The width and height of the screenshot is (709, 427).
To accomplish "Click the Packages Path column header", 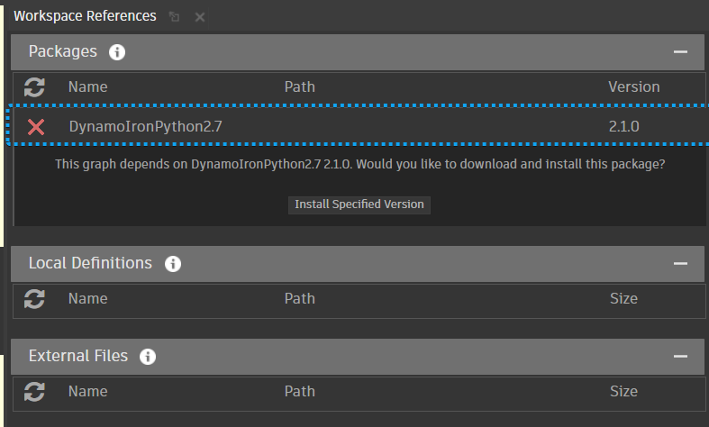I will [x=299, y=87].
